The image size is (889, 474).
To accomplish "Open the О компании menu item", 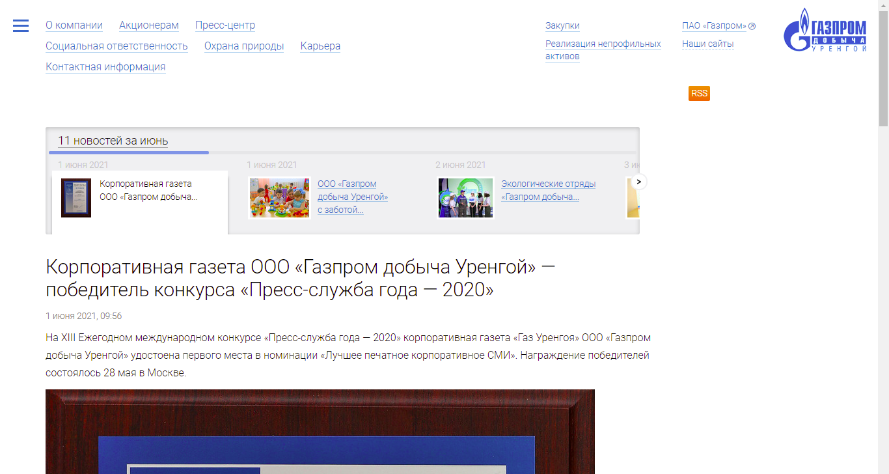I will point(74,25).
